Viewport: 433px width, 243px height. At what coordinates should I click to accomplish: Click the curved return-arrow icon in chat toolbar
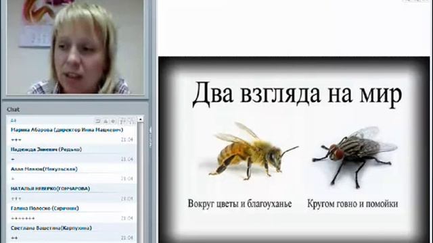(97, 121)
